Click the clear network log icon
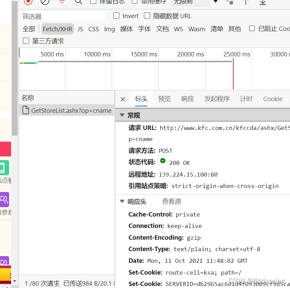 (45, 1)
